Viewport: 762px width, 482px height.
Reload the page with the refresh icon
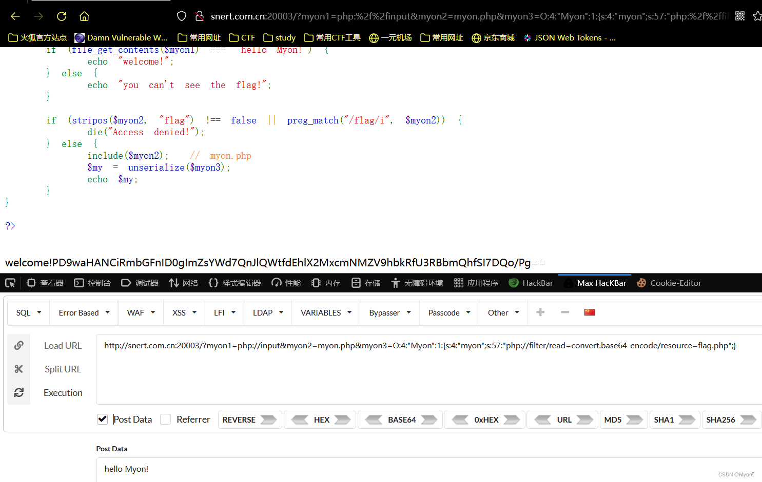click(62, 16)
